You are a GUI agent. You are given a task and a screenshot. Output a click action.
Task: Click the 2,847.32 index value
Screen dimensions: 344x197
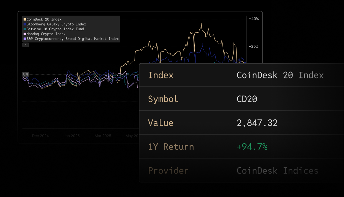(257, 123)
